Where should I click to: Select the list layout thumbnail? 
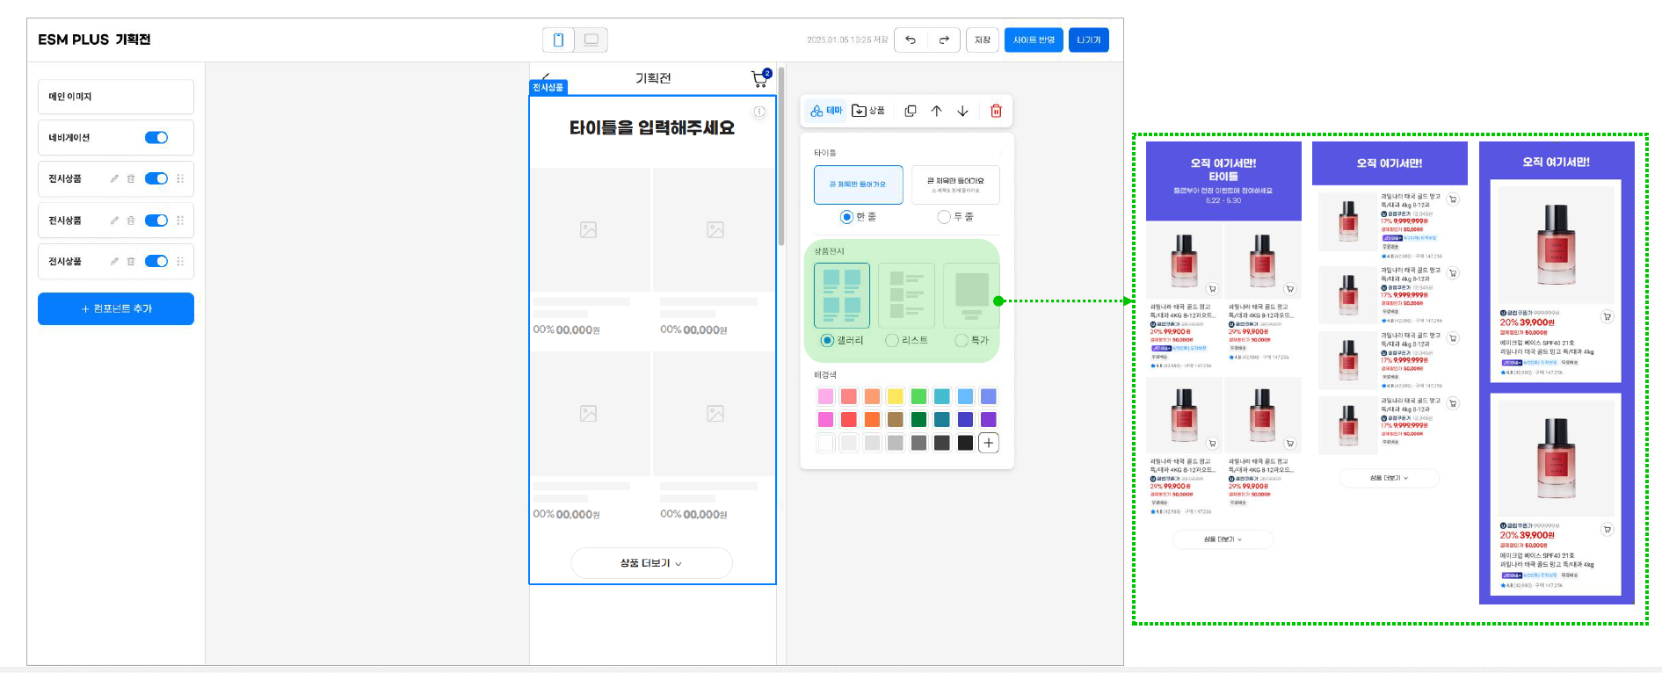[906, 295]
